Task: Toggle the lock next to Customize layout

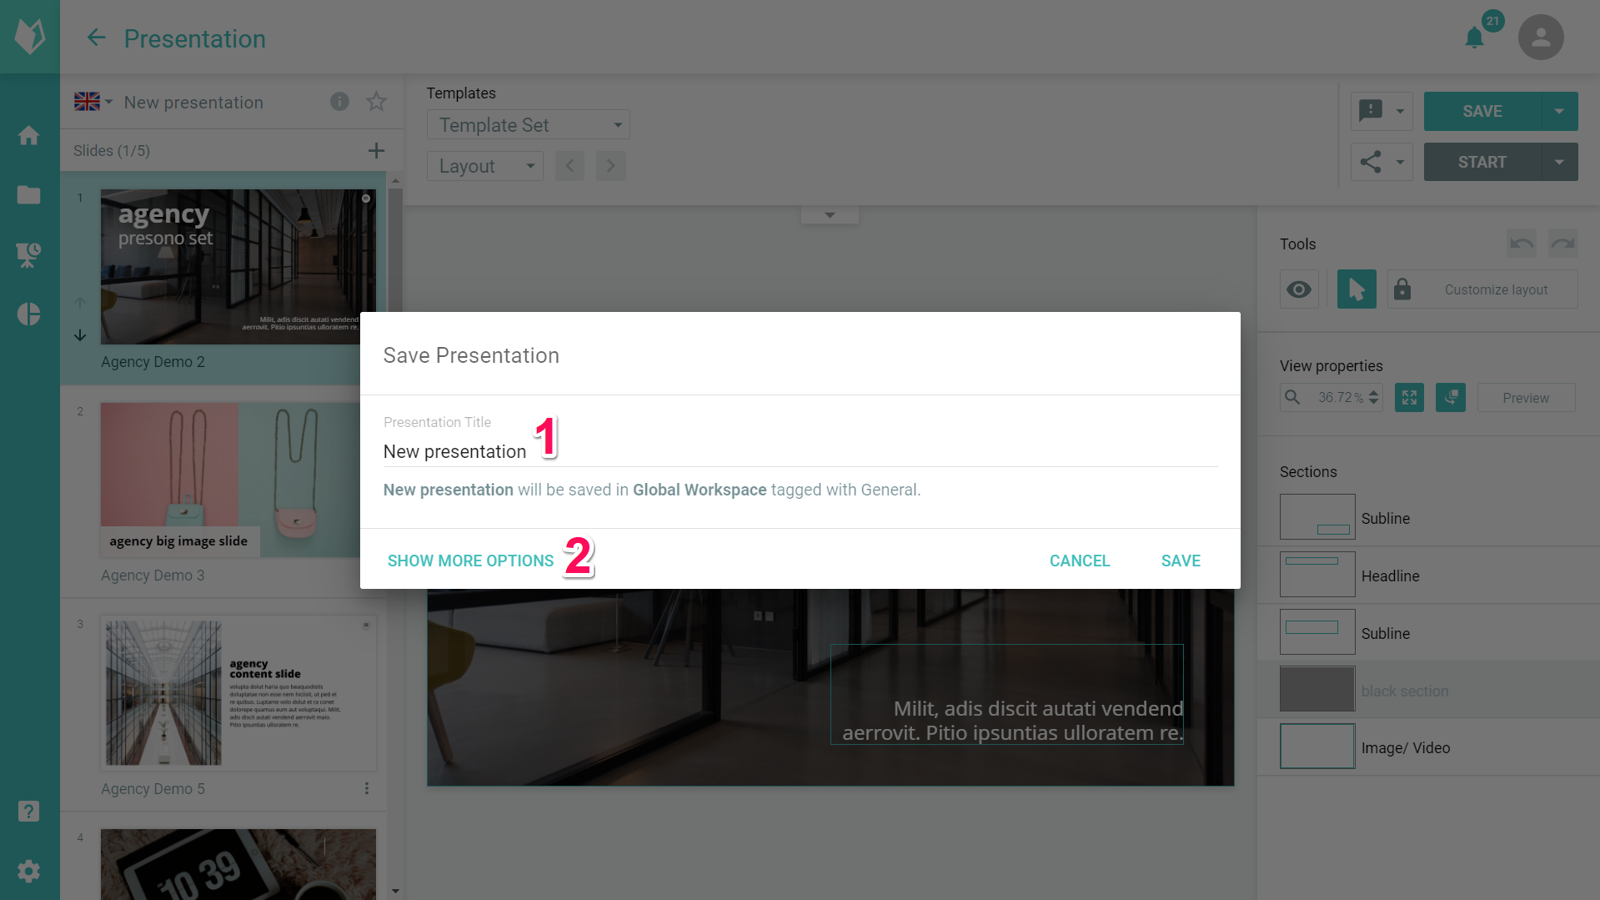Action: [1402, 289]
